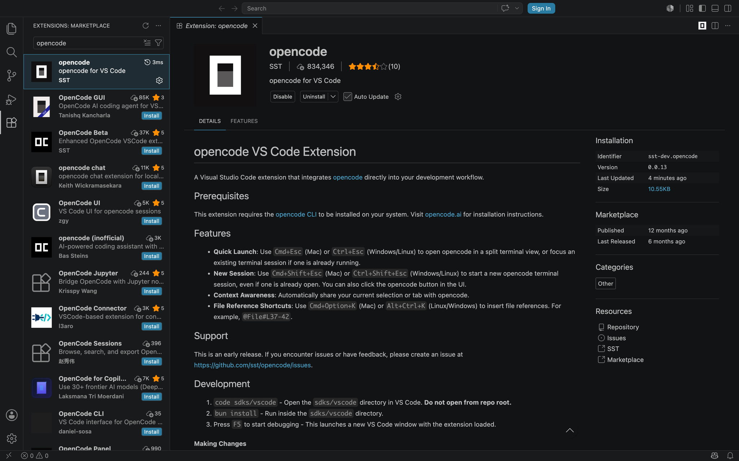The height and width of the screenshot is (461, 739).
Task: Open the extensions filter menu
Action: [158, 43]
